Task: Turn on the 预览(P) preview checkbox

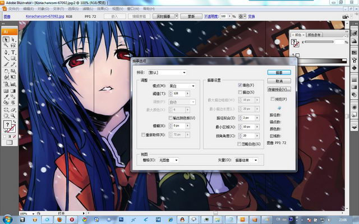Action: click(x=273, y=99)
